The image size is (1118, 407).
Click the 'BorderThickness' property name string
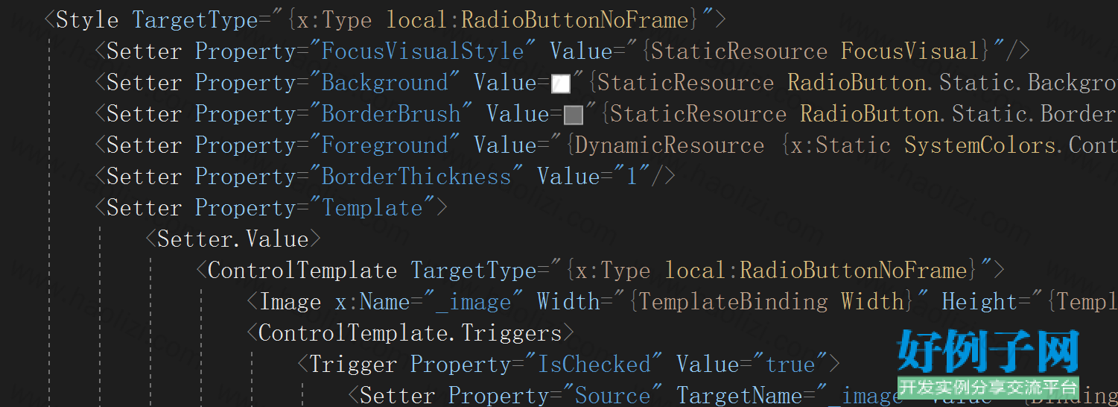pos(416,177)
